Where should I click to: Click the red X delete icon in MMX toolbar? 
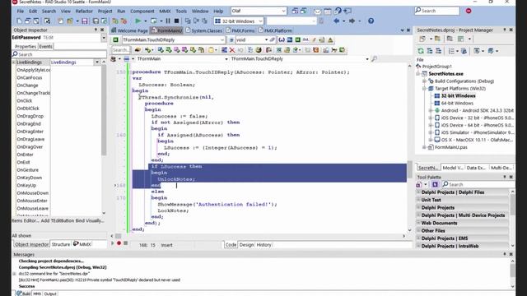tap(232, 50)
